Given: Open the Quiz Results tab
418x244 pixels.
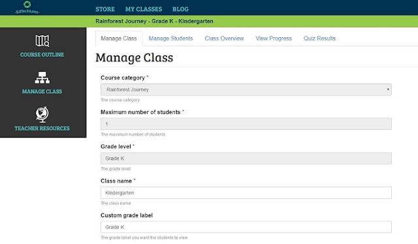Looking at the screenshot, I should 319,38.
